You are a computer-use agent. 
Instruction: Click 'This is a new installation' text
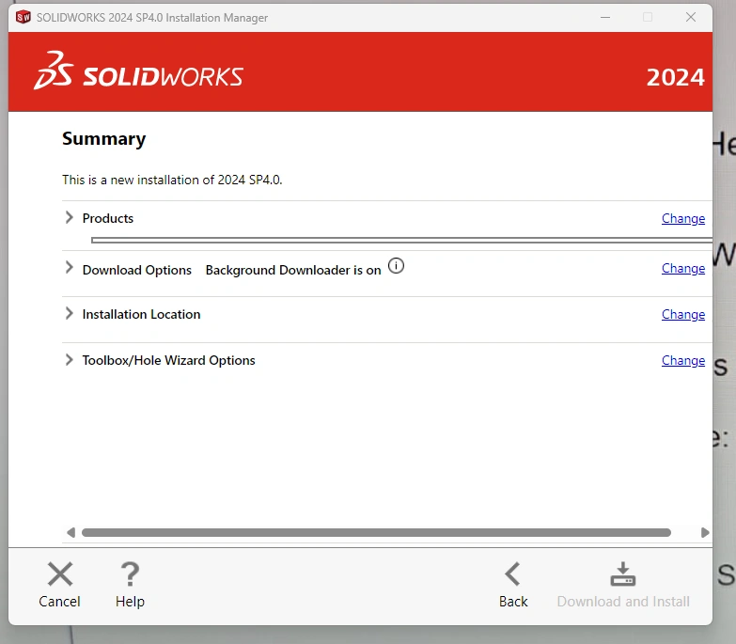point(172,180)
